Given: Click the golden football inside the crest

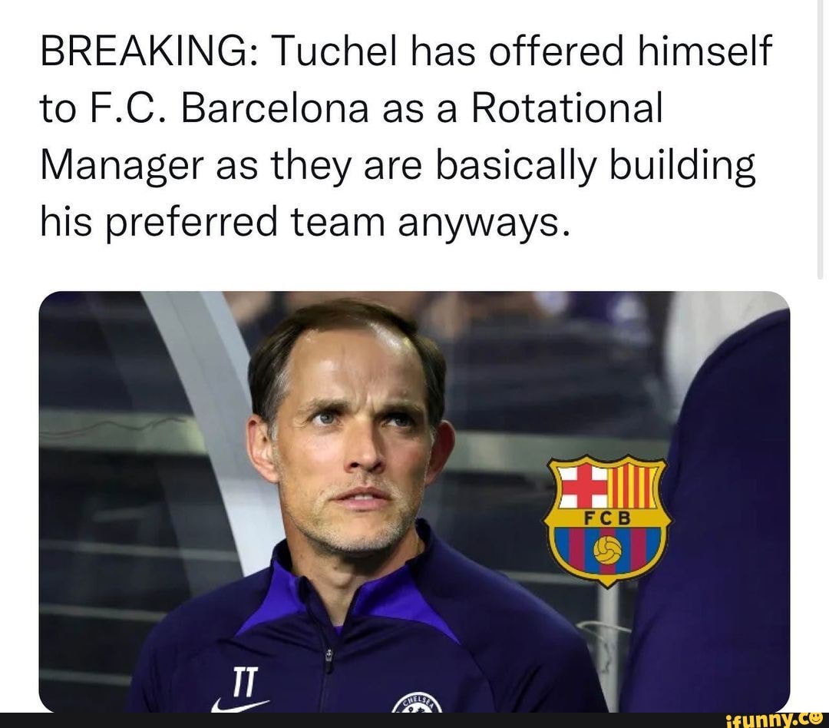Looking at the screenshot, I should click(x=607, y=551).
